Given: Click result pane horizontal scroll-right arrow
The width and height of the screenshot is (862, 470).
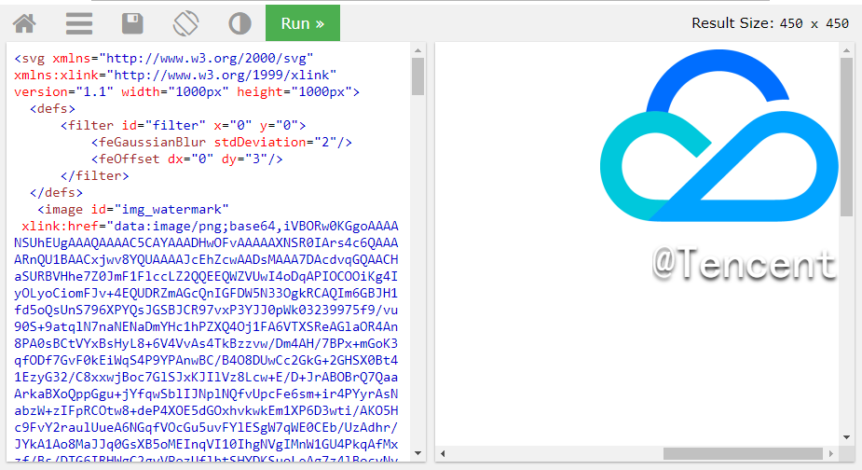Looking at the screenshot, I should (830, 453).
